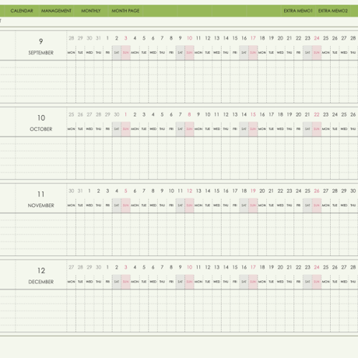
Task: Select the MONTH PAGE tab
Action: click(x=125, y=11)
